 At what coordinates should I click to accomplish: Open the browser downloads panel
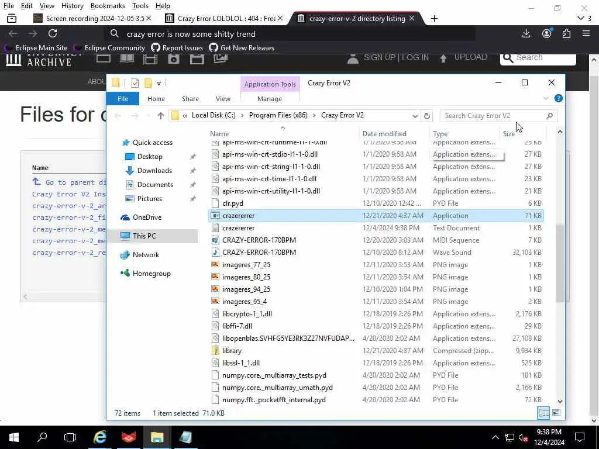526,33
